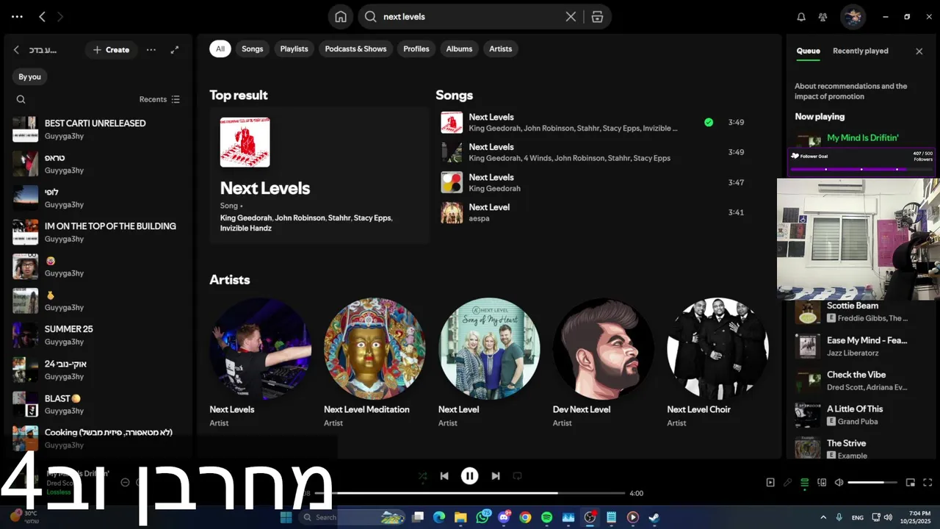Image resolution: width=940 pixels, height=529 pixels.
Task: Open the Browse icon beside search
Action: pyautogui.click(x=597, y=17)
